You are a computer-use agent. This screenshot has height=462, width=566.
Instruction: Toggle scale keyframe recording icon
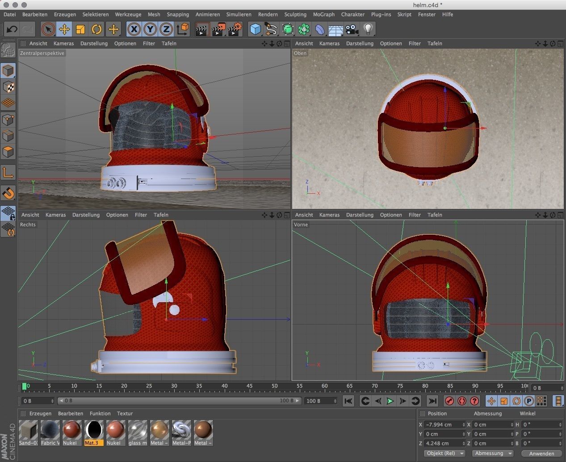coord(504,401)
